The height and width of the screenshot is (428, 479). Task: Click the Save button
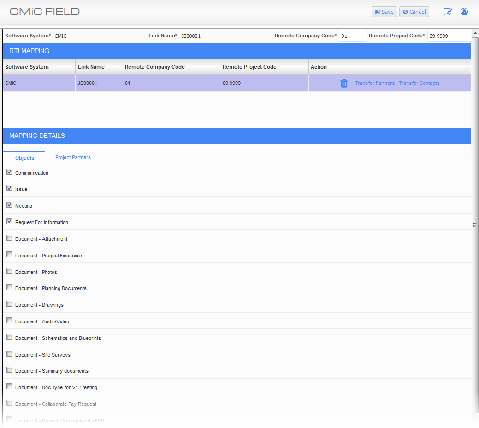384,12
